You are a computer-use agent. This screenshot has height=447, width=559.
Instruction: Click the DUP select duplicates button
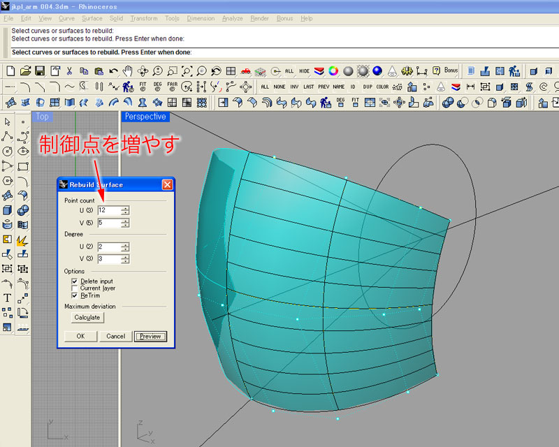[368, 87]
